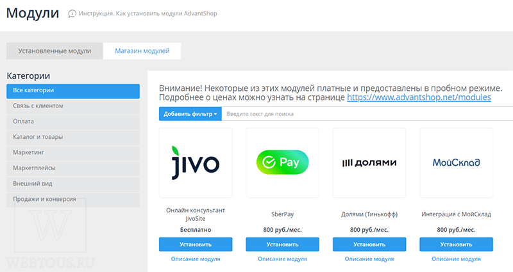Screen dimensions: 513x272
Task: Open advantshop.net/modules pricing link
Action: [419, 97]
